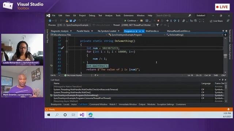This screenshot has width=234, height=131.
Task: Open the Breakpoints panel tab
Action: [56, 104]
